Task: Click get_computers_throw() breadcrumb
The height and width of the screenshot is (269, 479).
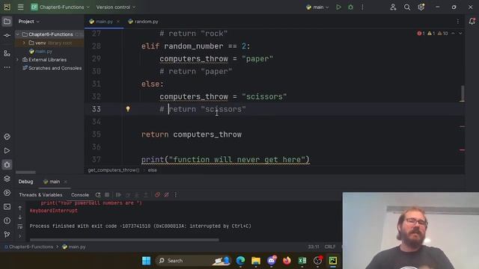Action: point(114,170)
